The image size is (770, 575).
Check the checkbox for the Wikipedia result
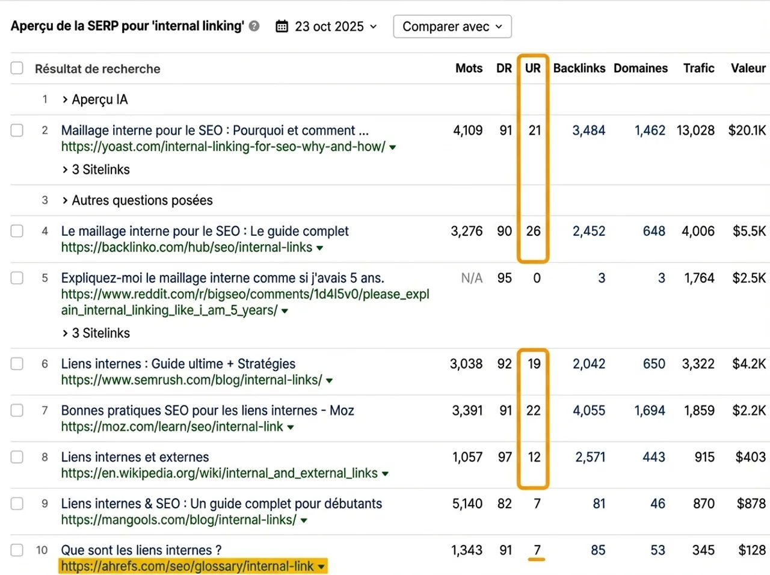click(x=16, y=457)
